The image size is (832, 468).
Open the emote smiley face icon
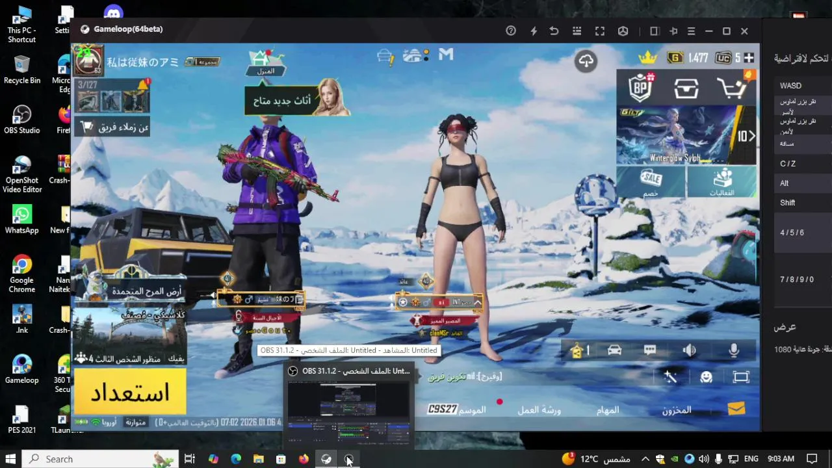(x=707, y=378)
